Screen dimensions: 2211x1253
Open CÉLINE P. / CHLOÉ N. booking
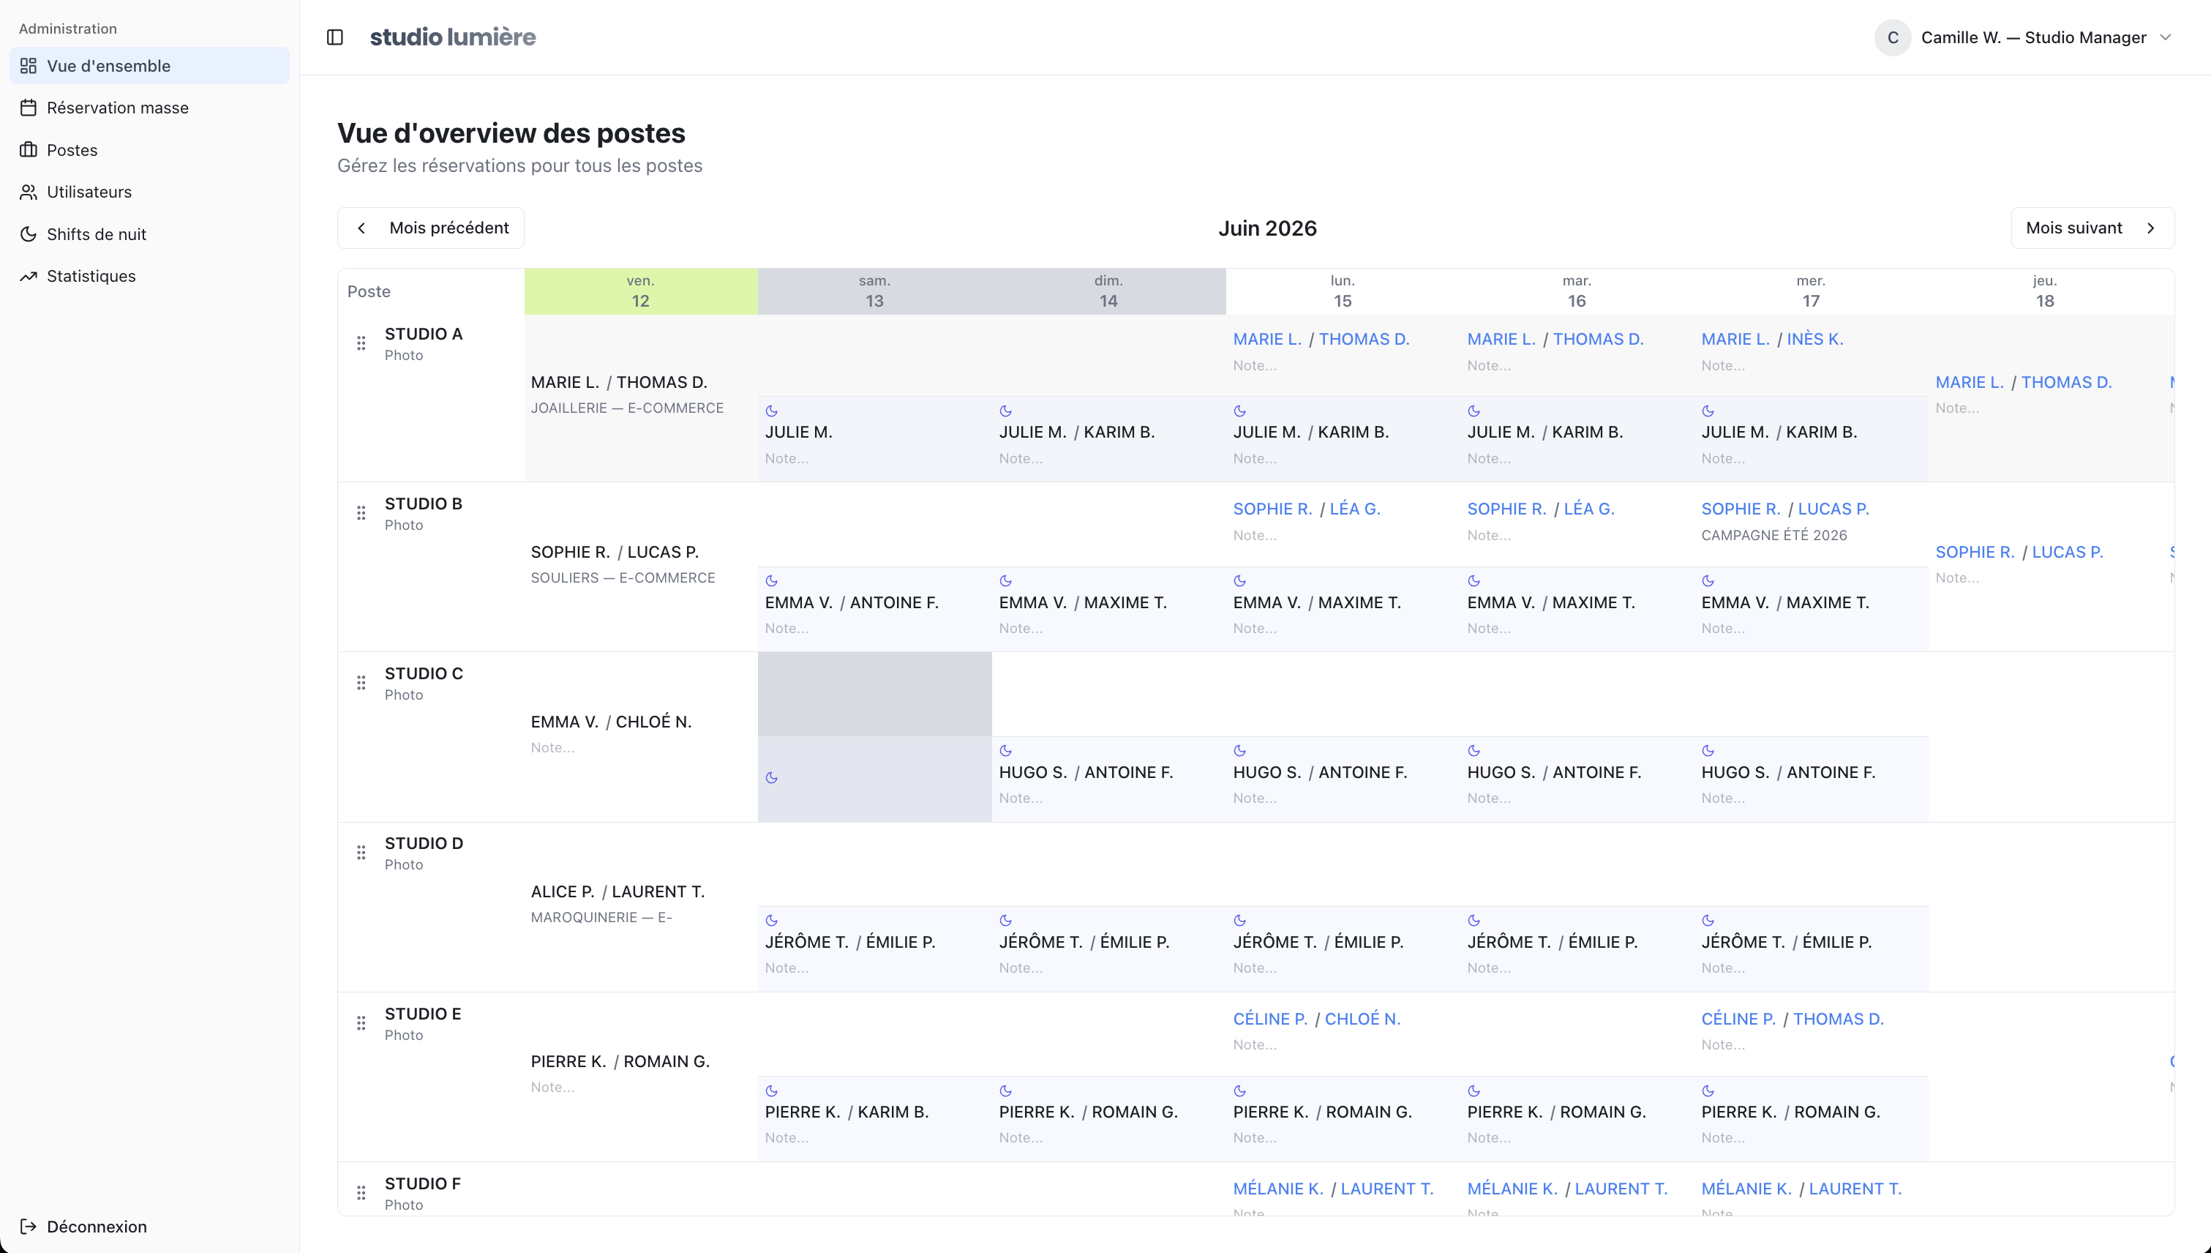[x=1317, y=1019]
